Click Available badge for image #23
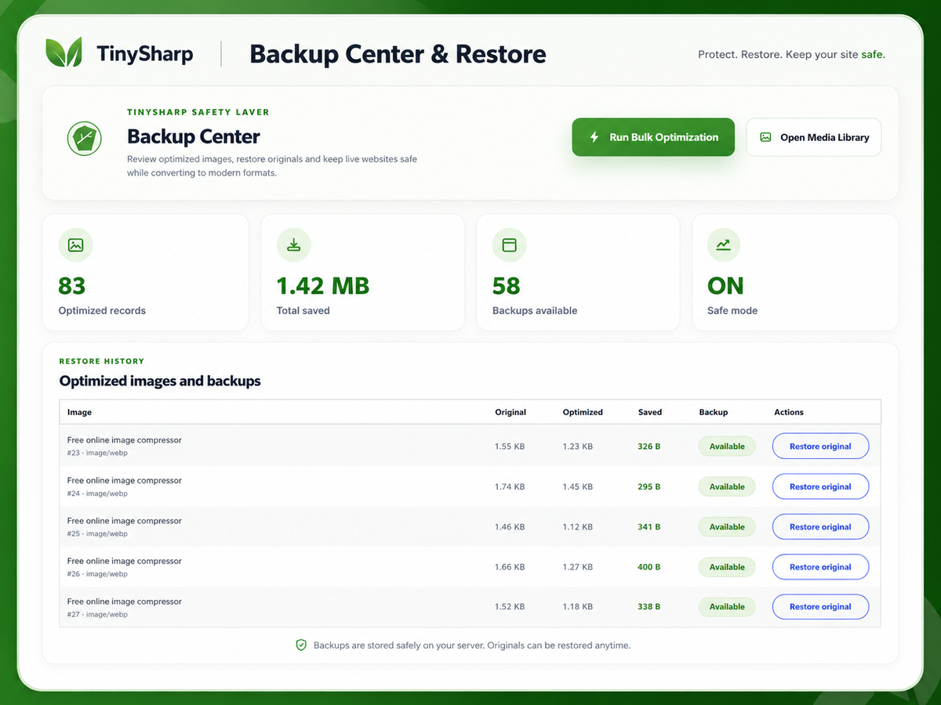Screen dimensions: 941x705 (x=727, y=446)
